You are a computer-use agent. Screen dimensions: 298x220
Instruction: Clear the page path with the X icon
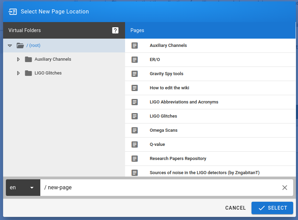tap(285, 188)
